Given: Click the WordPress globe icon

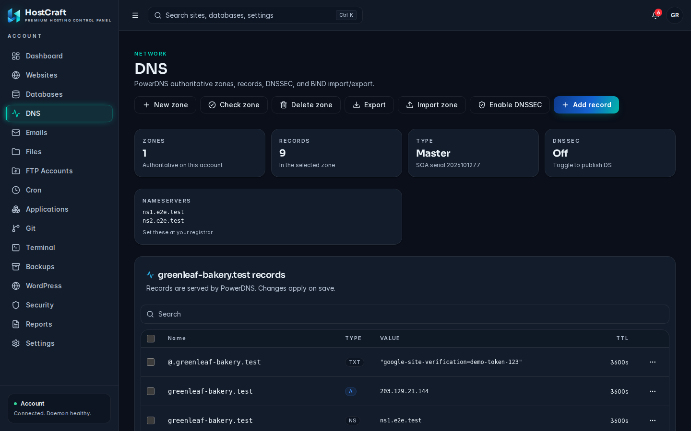Looking at the screenshot, I should pos(16,286).
